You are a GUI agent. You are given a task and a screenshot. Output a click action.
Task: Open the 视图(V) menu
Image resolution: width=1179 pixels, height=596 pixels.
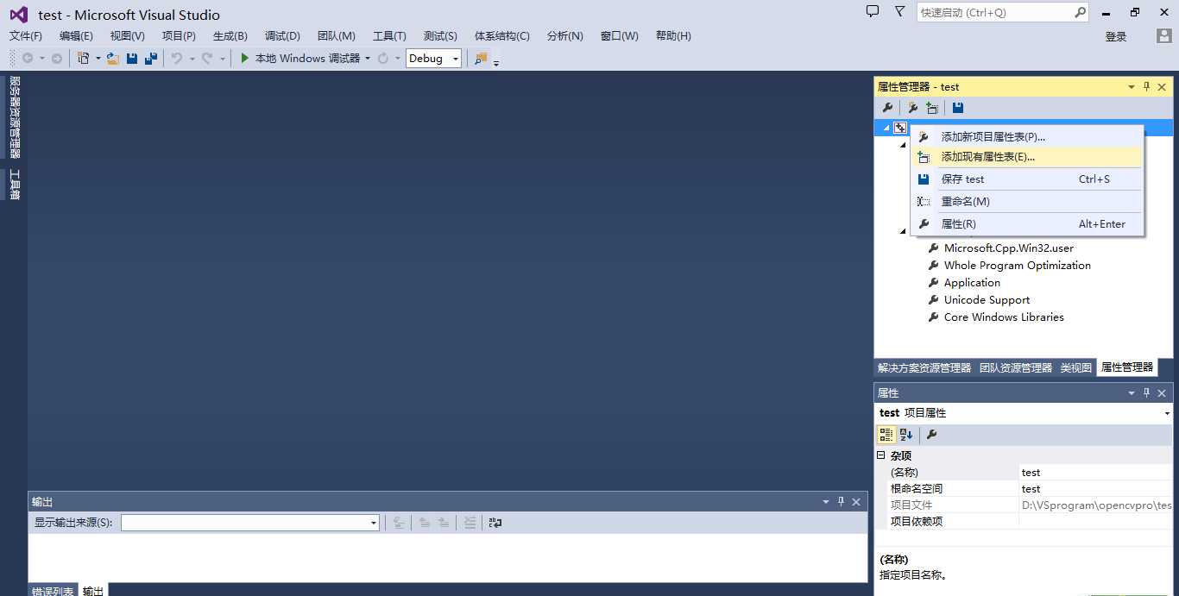[x=128, y=35]
